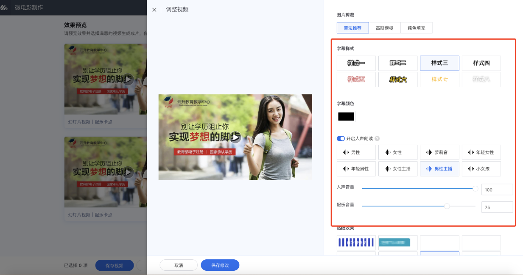This screenshot has height=275, width=523.
Task: Disable the 开启人声朗读 voice readout switch
Action: point(341,138)
